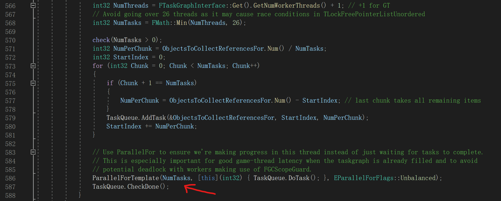Click the ParallelForTemplate function name

tap(126, 178)
